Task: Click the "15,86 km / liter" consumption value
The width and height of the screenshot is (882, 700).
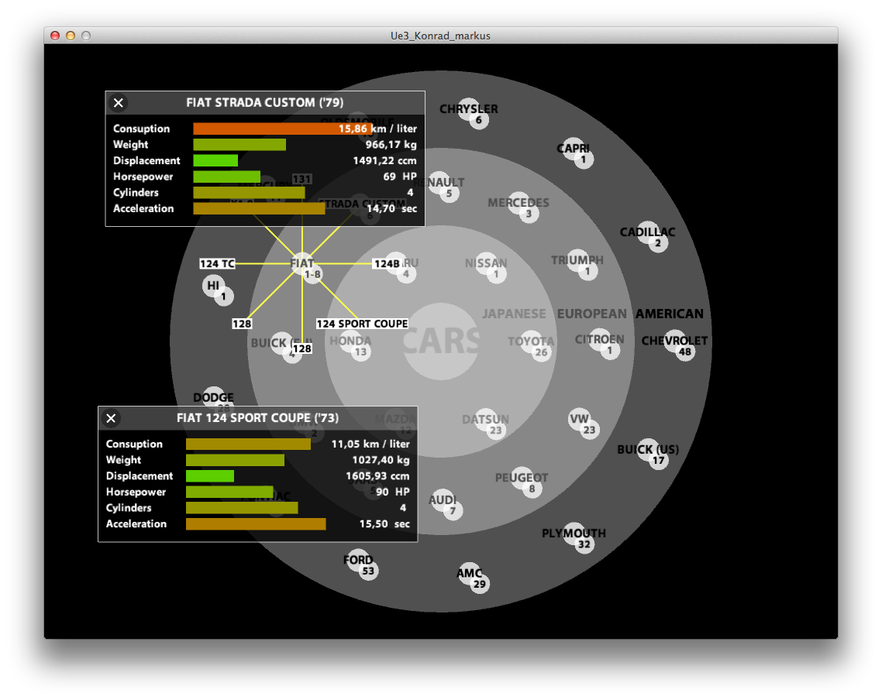Action: coord(377,129)
